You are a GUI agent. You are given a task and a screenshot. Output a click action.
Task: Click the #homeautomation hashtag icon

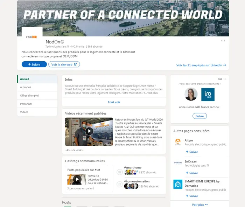click(x=120, y=184)
